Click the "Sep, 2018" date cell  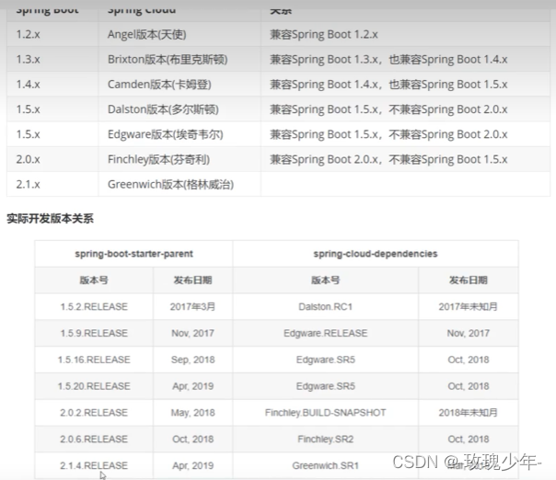192,360
